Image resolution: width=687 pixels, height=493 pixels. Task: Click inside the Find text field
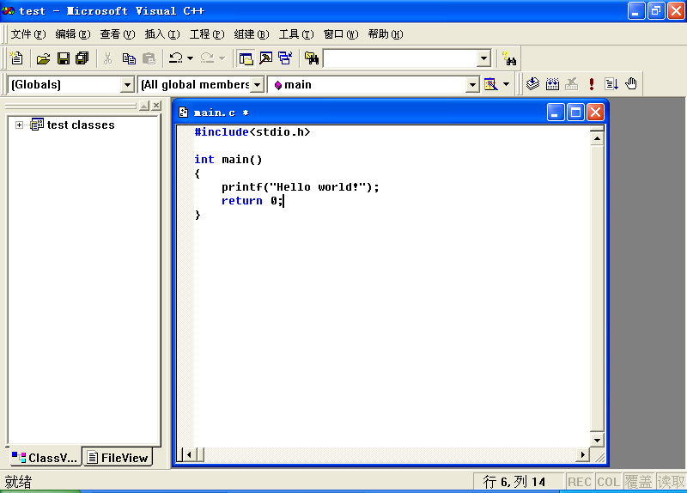(x=400, y=58)
